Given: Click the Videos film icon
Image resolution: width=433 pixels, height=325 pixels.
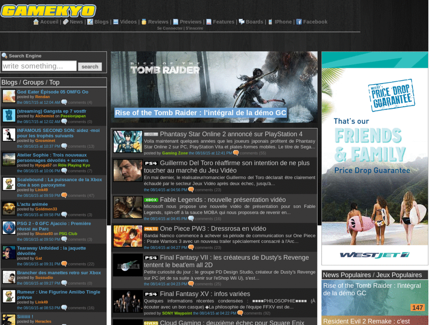Looking at the screenshot, I should coord(116,22).
